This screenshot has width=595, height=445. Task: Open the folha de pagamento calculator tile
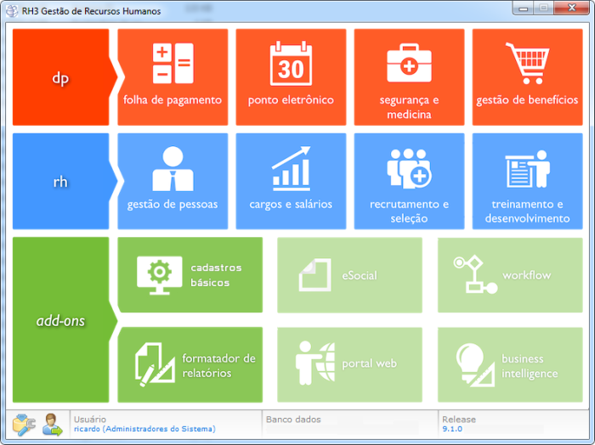coord(173,77)
